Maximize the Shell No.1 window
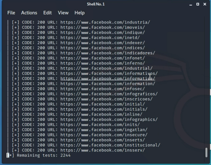 coord(198,4)
